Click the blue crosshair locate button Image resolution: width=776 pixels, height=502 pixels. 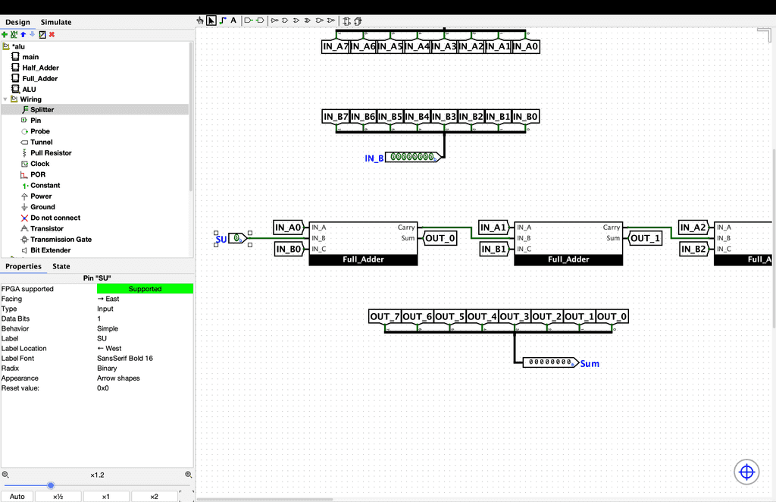(746, 472)
